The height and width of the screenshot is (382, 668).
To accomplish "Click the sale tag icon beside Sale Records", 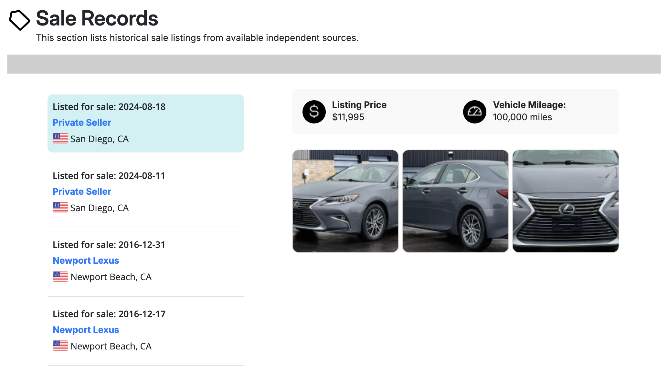I will pyautogui.click(x=19, y=20).
